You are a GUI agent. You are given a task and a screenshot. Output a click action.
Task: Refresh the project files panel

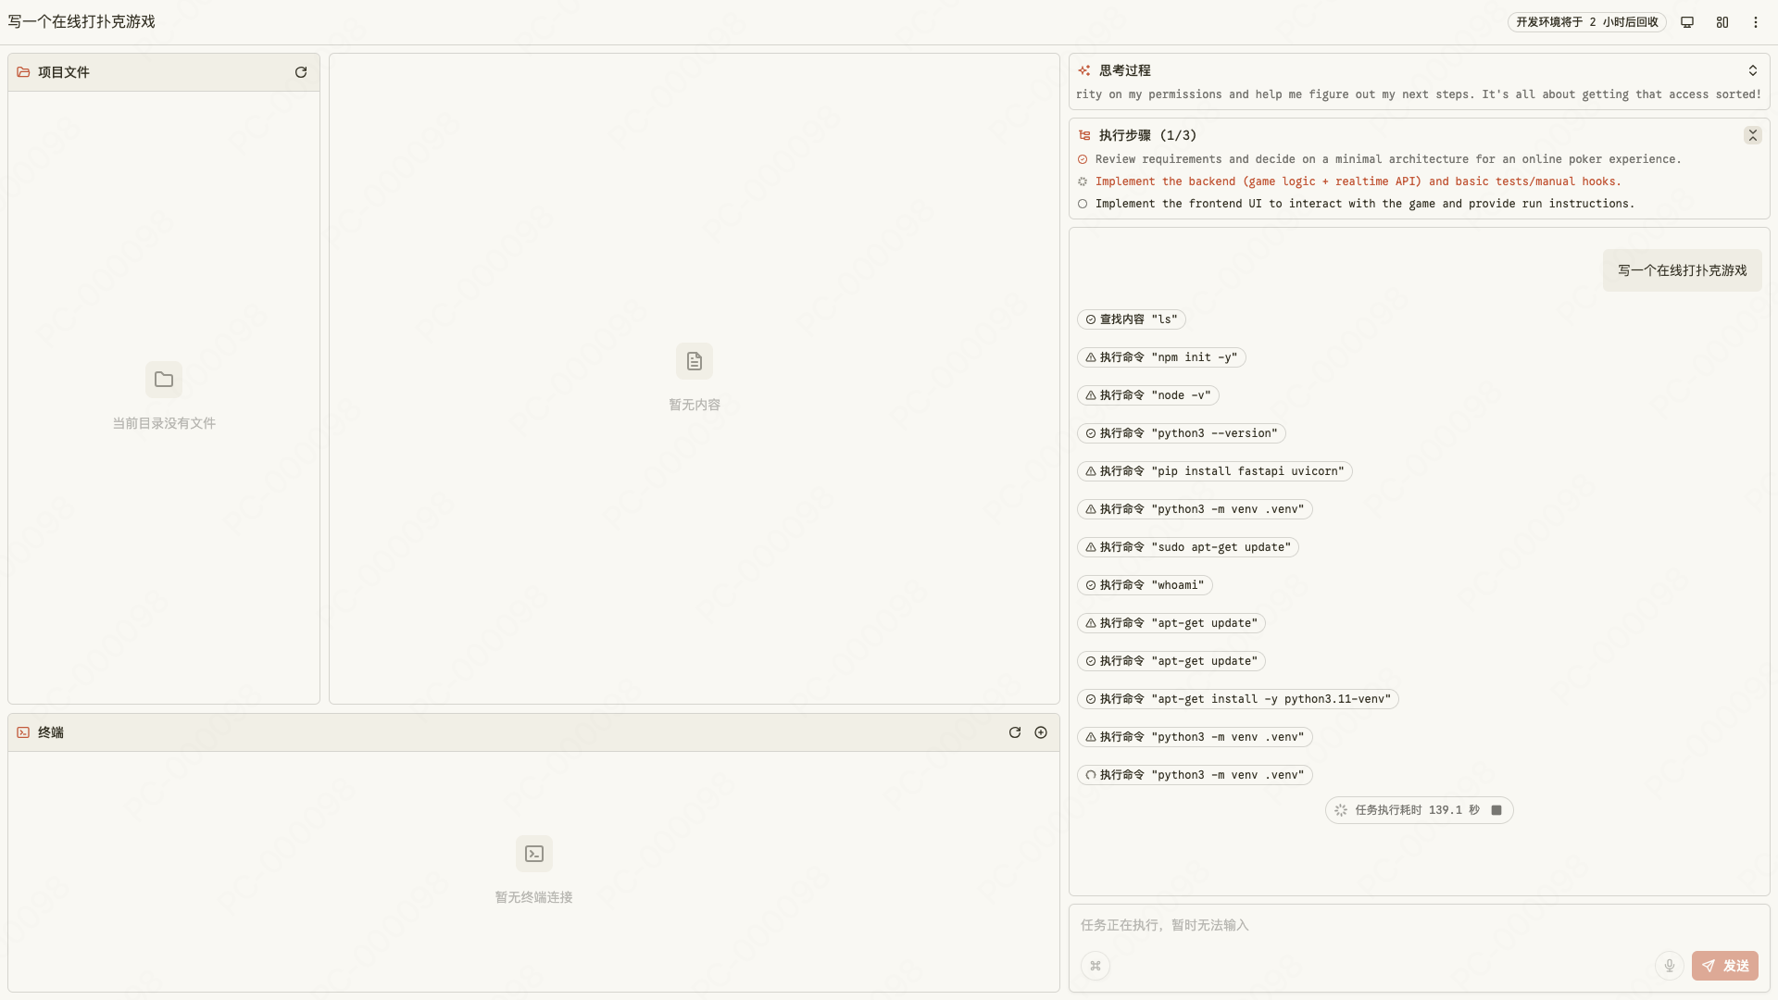(301, 72)
